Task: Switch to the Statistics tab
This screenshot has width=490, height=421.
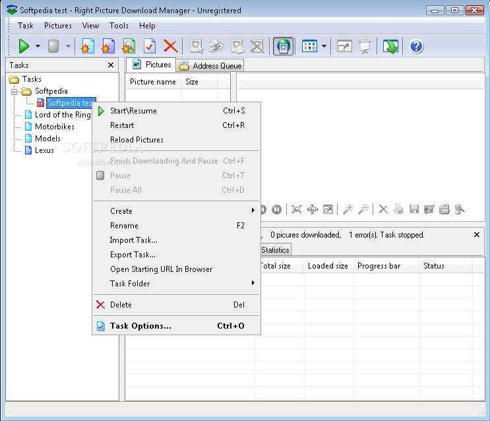Action: 275,250
